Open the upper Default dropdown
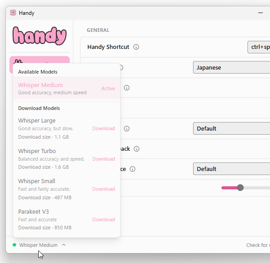270x263 pixels. [x=232, y=129]
